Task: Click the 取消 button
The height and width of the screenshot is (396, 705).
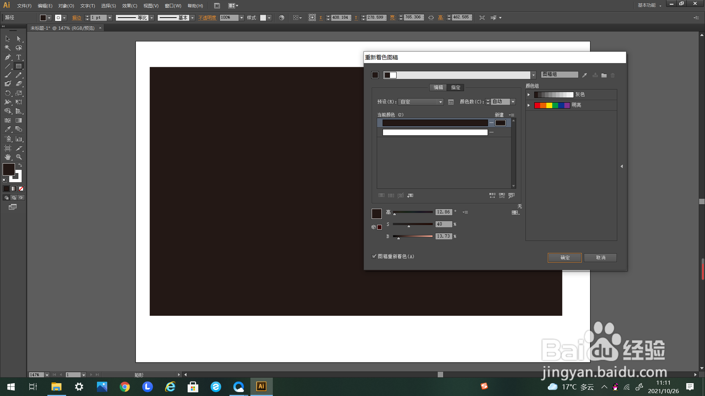Action: [x=600, y=258]
